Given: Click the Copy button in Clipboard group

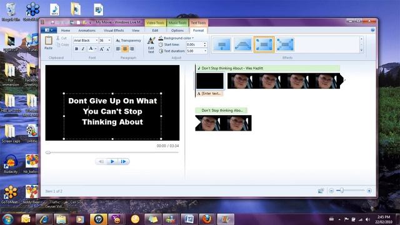Looking at the screenshot, I should (x=62, y=44).
